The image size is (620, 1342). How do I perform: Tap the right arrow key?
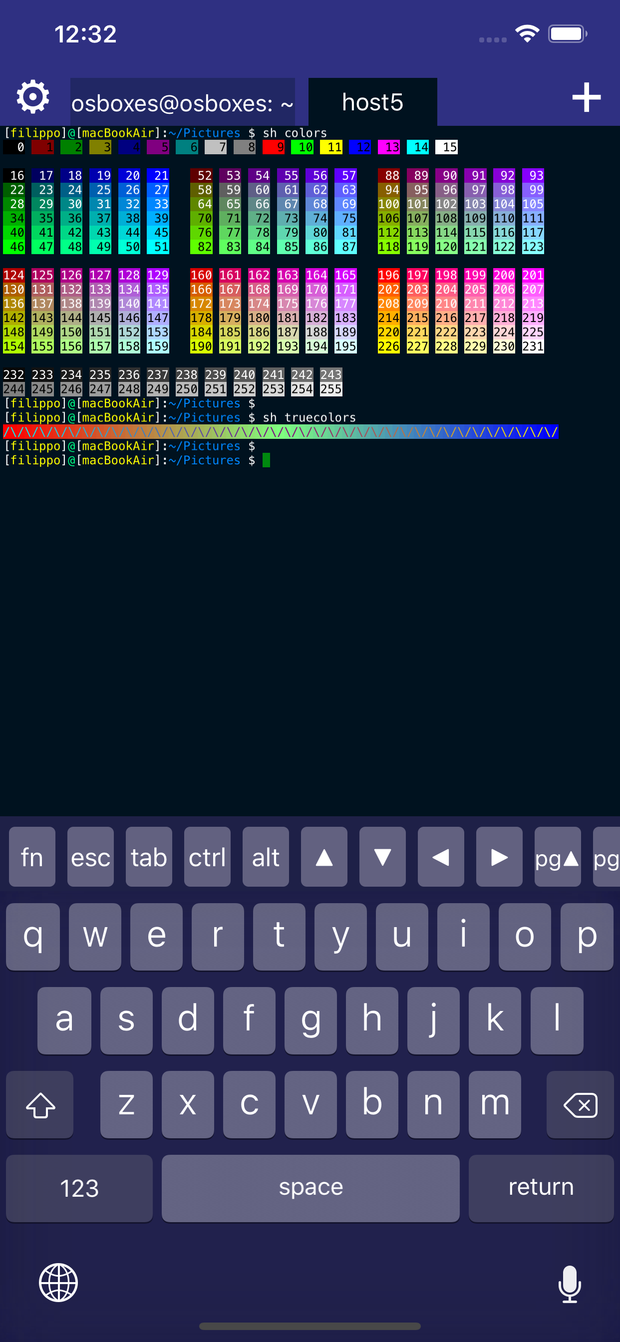pos(499,856)
